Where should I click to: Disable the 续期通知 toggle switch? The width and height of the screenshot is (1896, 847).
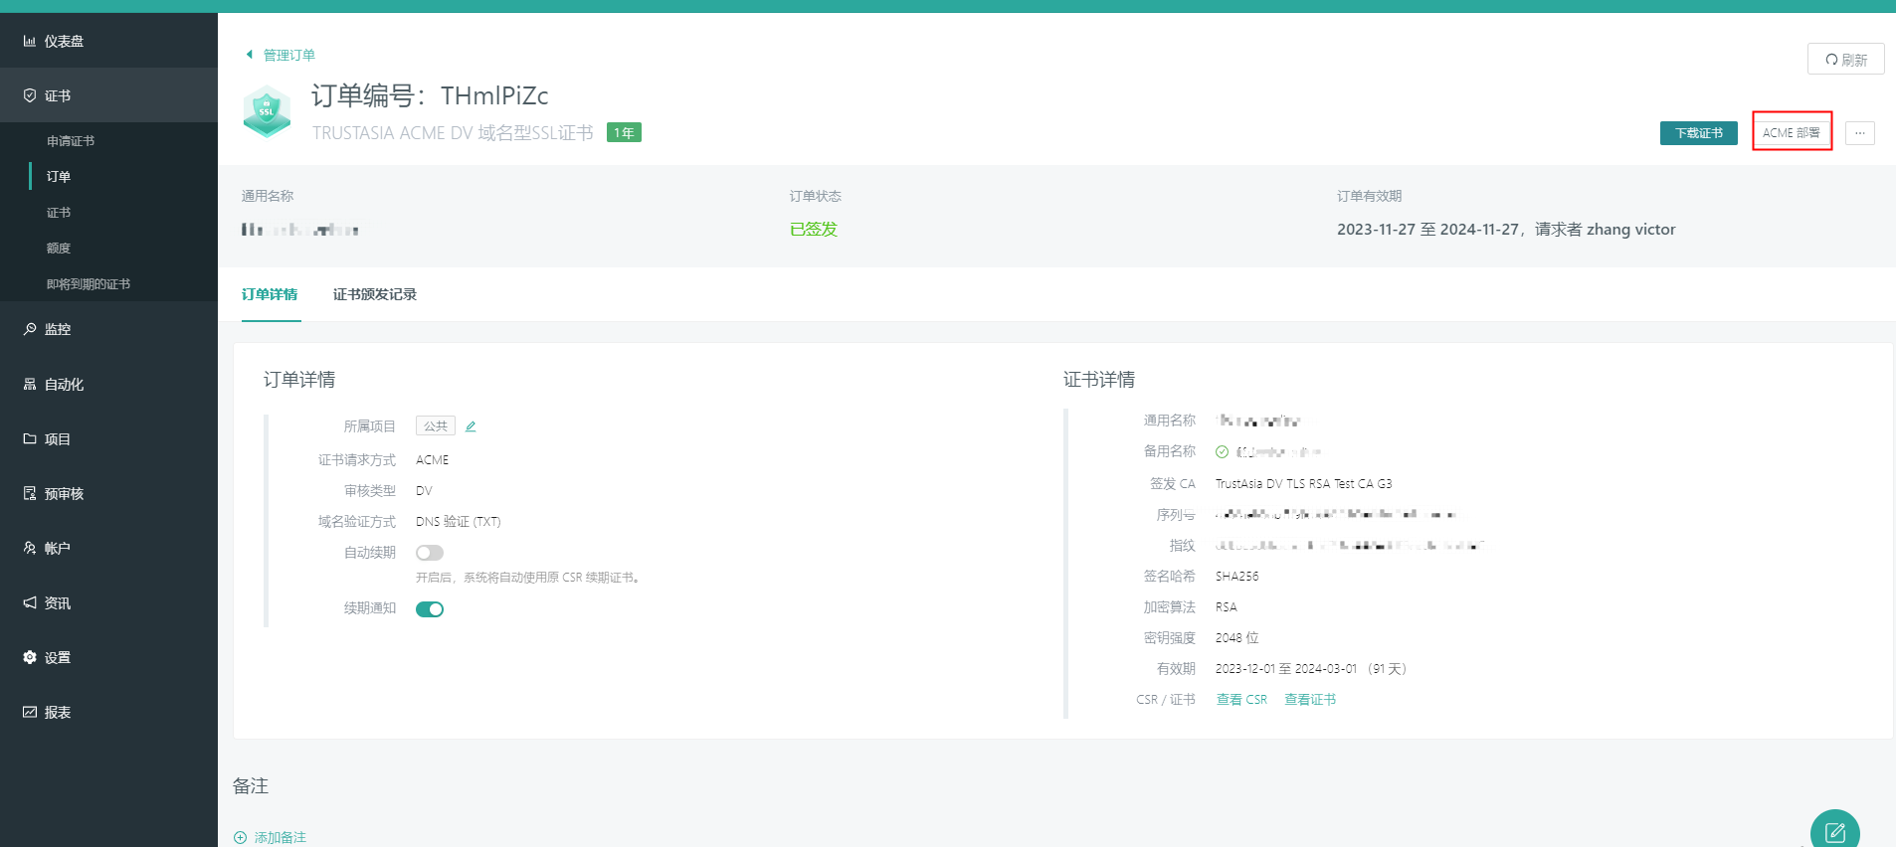click(x=430, y=609)
